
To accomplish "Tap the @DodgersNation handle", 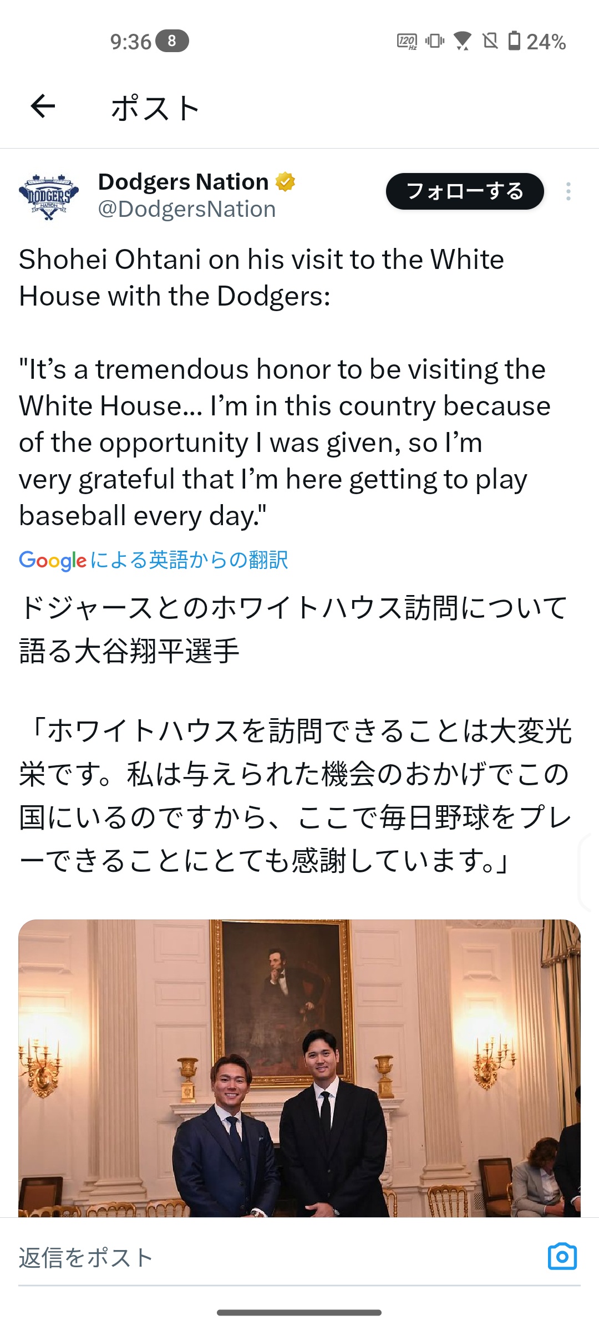I will point(187,210).
